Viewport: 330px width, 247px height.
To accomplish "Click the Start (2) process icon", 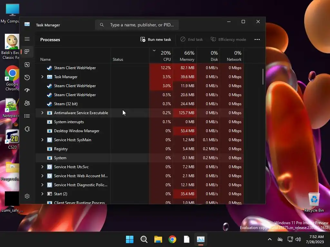I will [x=49, y=194].
